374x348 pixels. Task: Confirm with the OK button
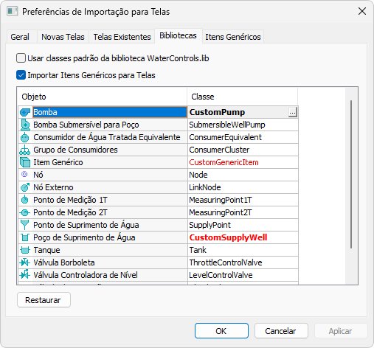pos(221,331)
